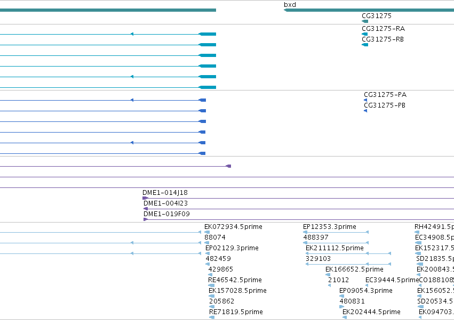Select EST label RE46542.5prime
The image size is (454, 320).
tap(235, 280)
